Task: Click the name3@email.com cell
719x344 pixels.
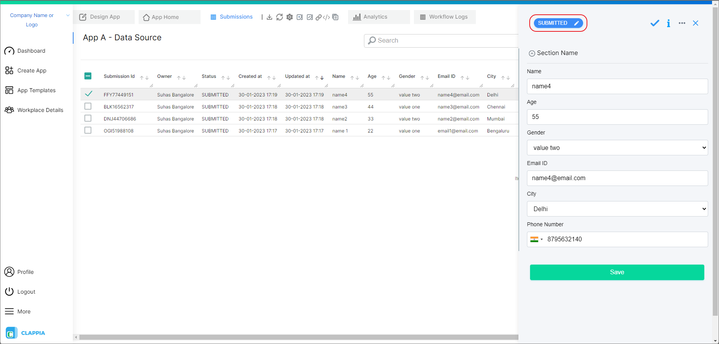Action: point(458,107)
